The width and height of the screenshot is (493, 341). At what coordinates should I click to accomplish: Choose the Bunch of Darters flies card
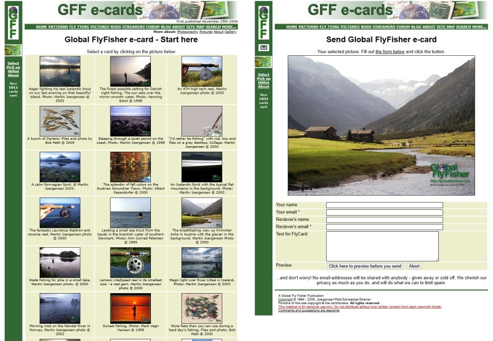[x=60, y=121]
